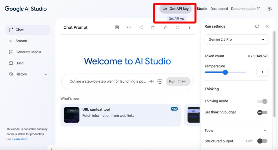This screenshot has height=150, width=278.
Task: Click the prompt input field
Action: (x=108, y=81)
